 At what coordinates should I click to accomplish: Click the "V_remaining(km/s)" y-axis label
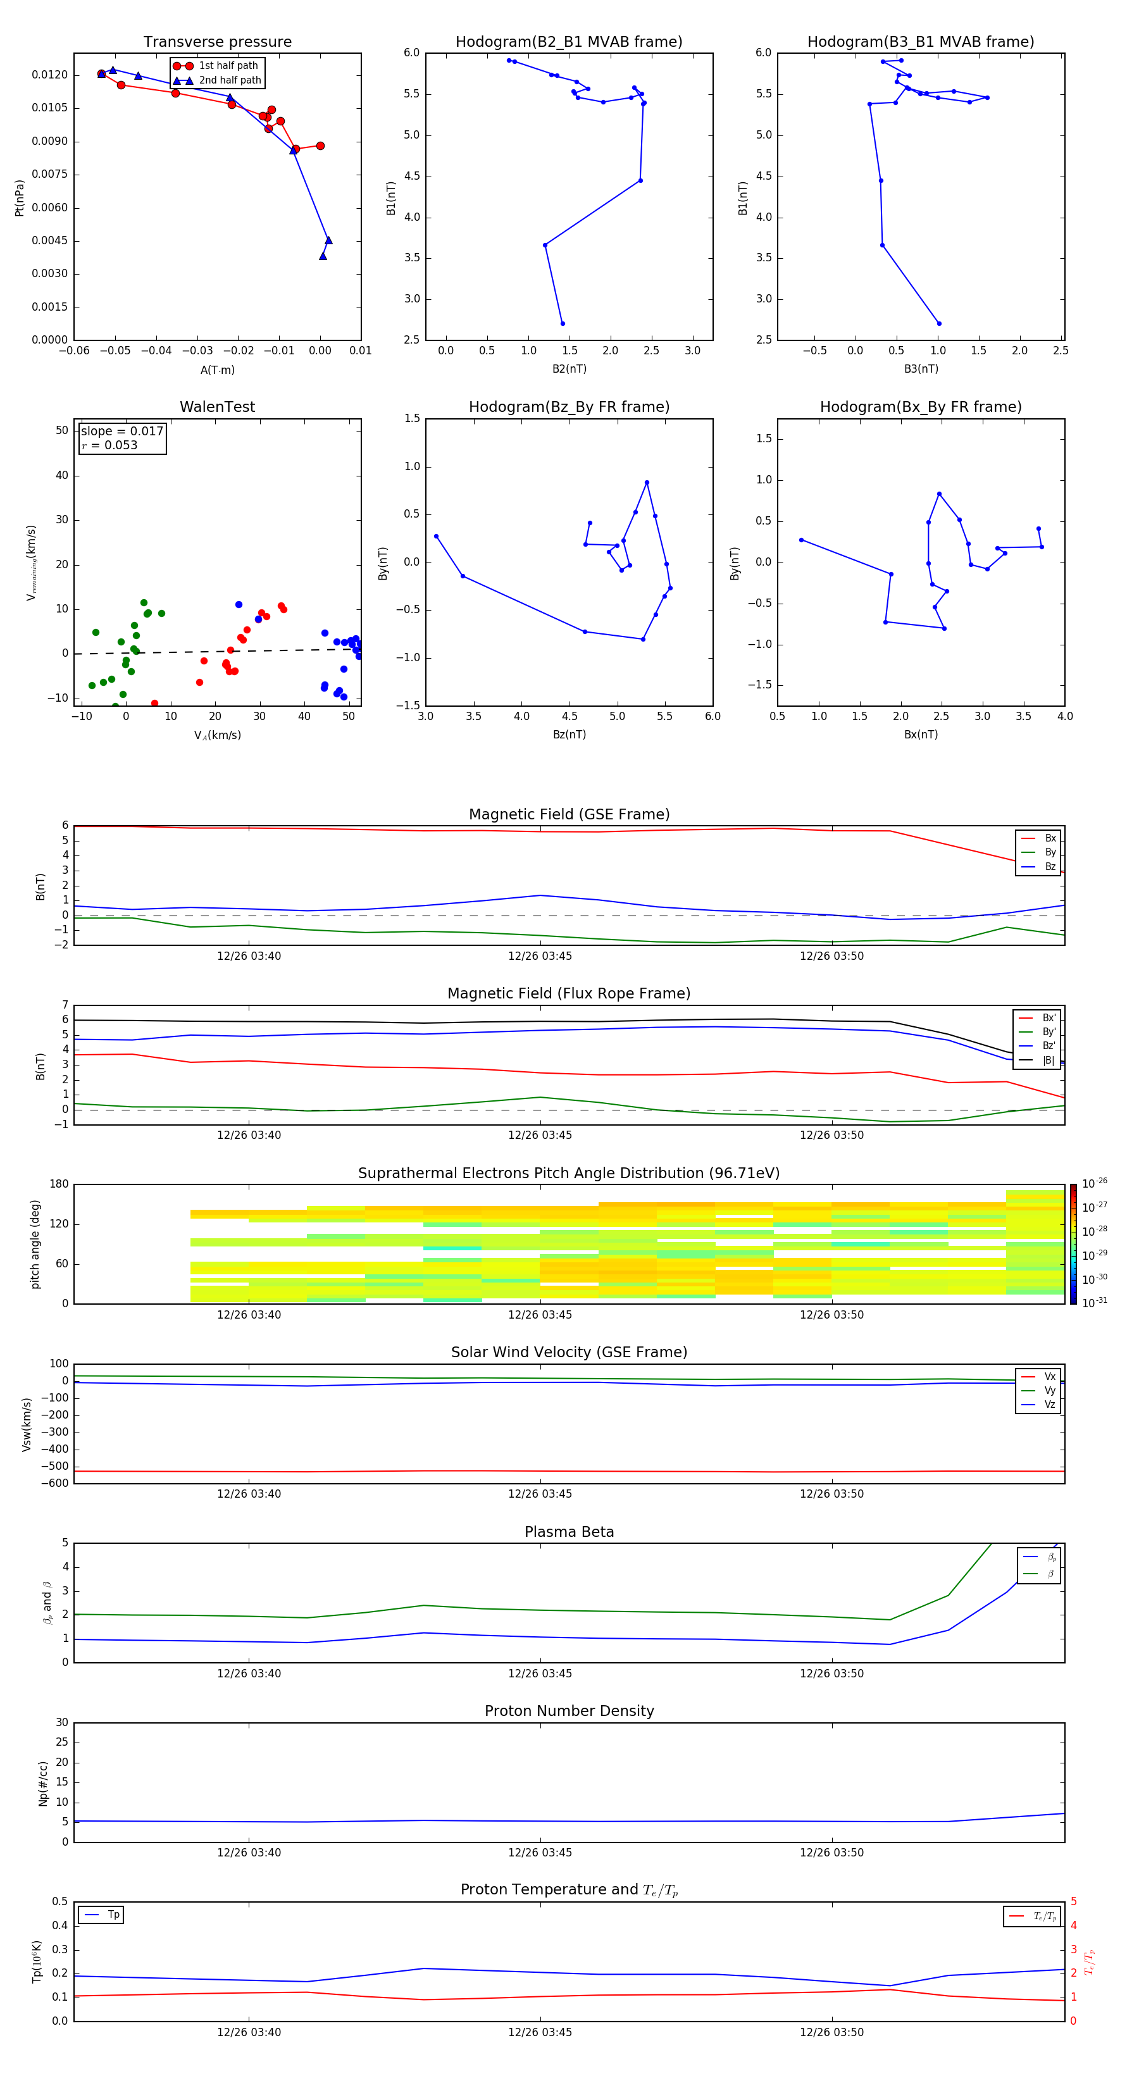pos(32,562)
